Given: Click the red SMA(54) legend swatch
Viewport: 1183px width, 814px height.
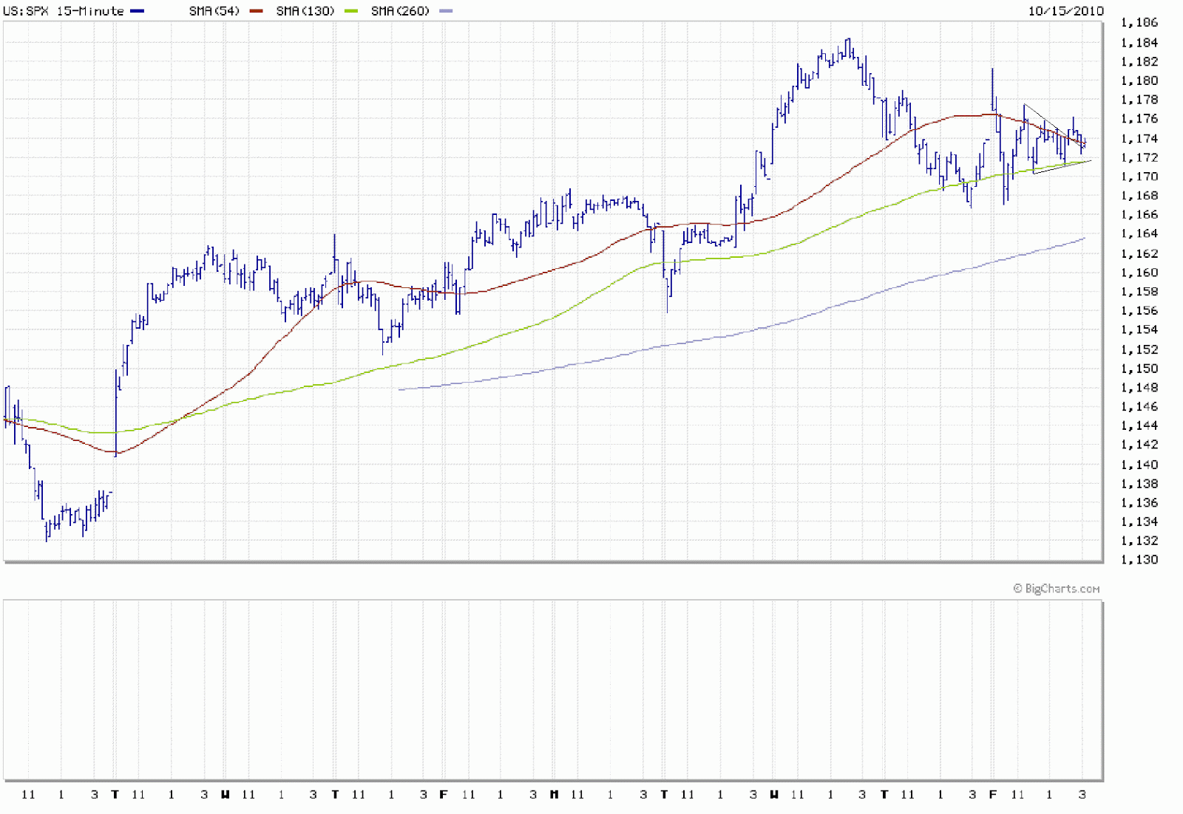Looking at the screenshot, I should [x=256, y=11].
